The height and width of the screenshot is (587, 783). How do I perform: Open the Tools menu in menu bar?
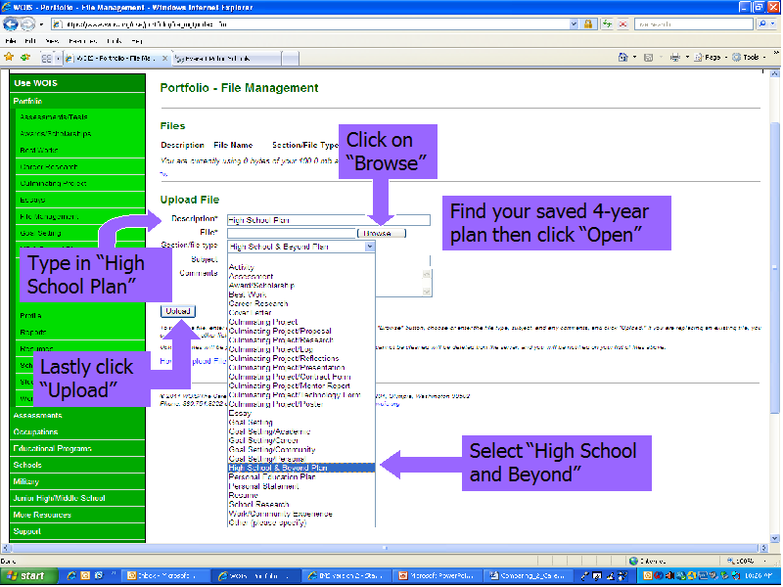coord(114,41)
